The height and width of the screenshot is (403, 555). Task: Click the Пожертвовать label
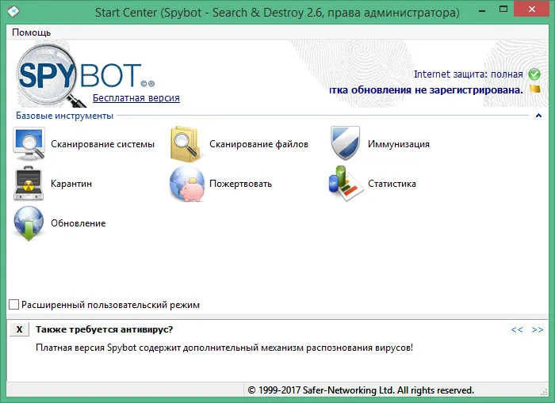[x=241, y=184]
